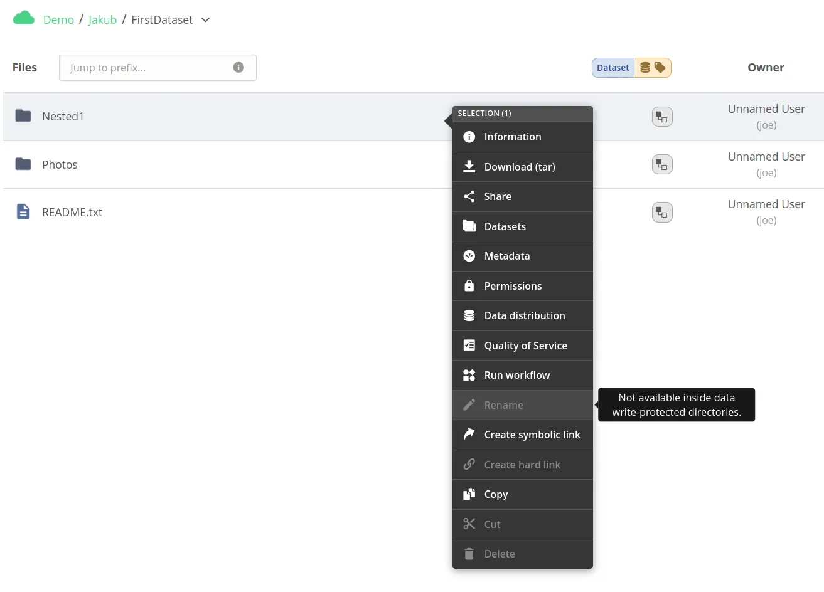Click the Share icon in the context menu
Viewport: 824px width, 592px height.
pos(469,196)
